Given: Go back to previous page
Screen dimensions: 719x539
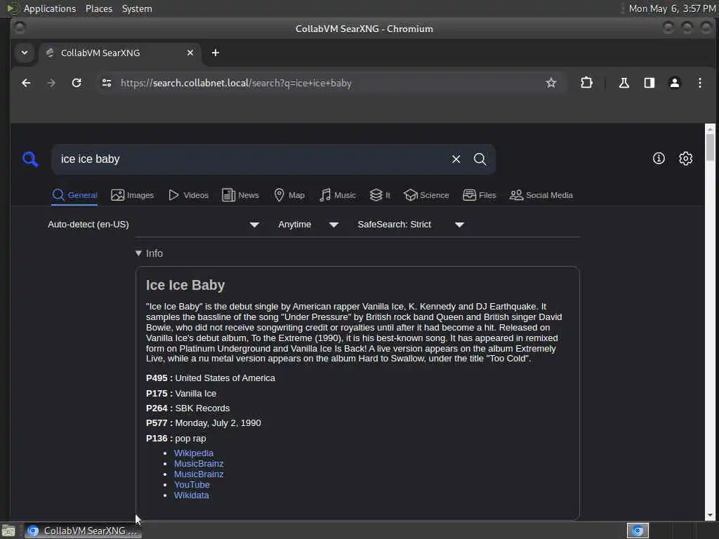Looking at the screenshot, I should [26, 83].
